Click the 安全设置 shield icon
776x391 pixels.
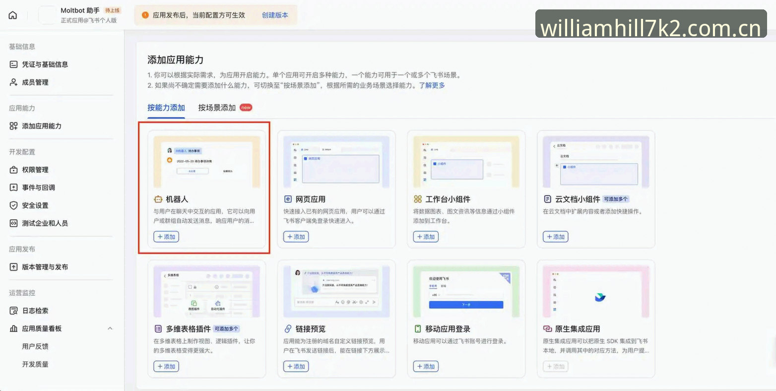[x=14, y=205]
